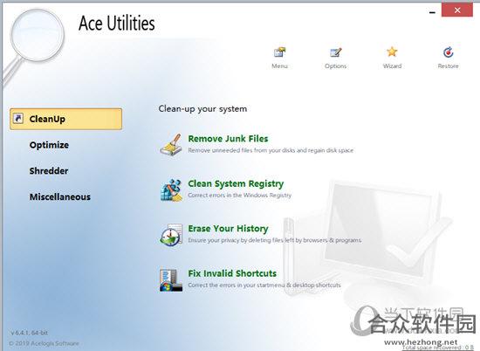The image size is (480, 351).
Task: Select the CleanUp category tab
Action: pyautogui.click(x=65, y=119)
